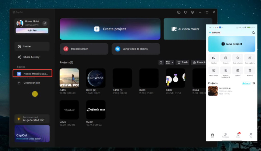Open the Trash button
The height and width of the screenshot is (151, 261).
click(182, 62)
